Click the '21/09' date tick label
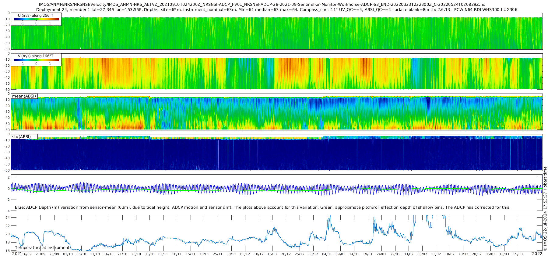 click(x=40, y=254)
